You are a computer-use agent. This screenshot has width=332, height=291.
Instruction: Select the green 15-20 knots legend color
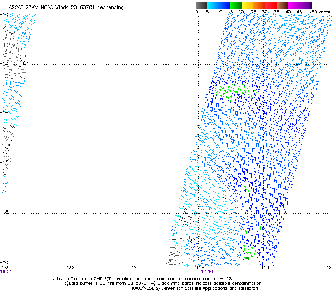click(236, 5)
